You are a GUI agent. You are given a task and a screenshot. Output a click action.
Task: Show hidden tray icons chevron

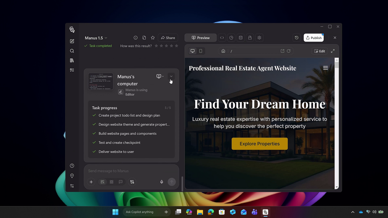point(352,212)
